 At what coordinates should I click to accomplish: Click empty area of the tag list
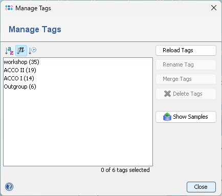[78, 128]
